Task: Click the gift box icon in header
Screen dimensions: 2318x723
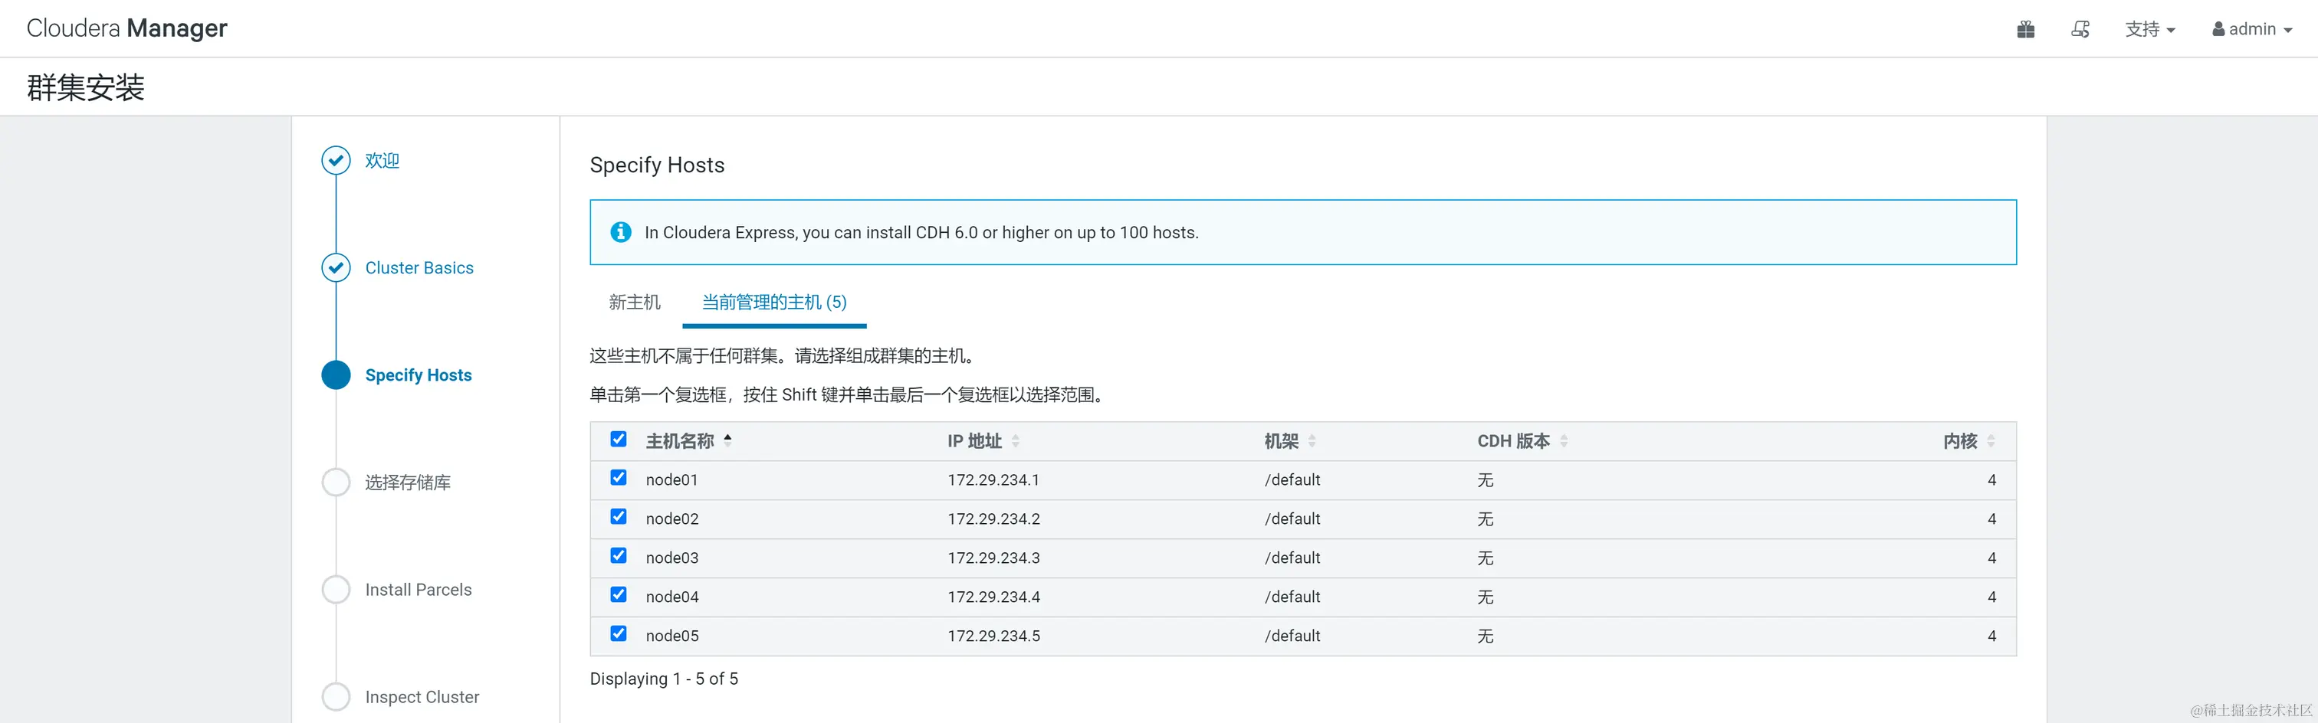Action: click(2025, 29)
